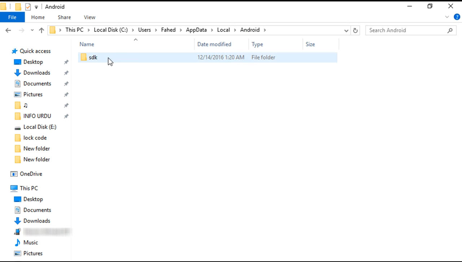
Task: Click the Quick access star icon
Action: 14,51
